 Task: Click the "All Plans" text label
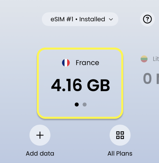120,154
